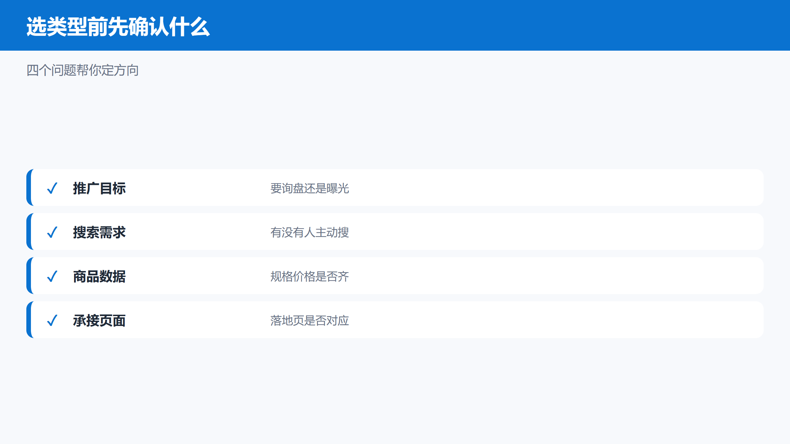The height and width of the screenshot is (444, 790).
Task: Click the checkmark icon beside 推广目标
Action: tap(52, 188)
